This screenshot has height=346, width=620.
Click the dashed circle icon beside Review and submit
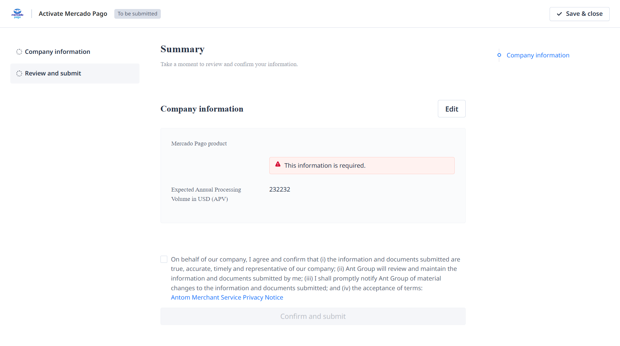tap(19, 74)
